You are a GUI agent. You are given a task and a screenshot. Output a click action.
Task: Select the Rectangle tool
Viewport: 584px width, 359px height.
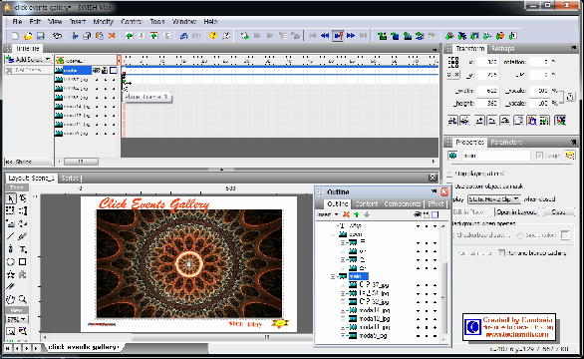[22, 261]
